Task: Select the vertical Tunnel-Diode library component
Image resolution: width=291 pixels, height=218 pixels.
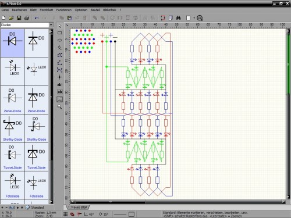Action: point(37,156)
